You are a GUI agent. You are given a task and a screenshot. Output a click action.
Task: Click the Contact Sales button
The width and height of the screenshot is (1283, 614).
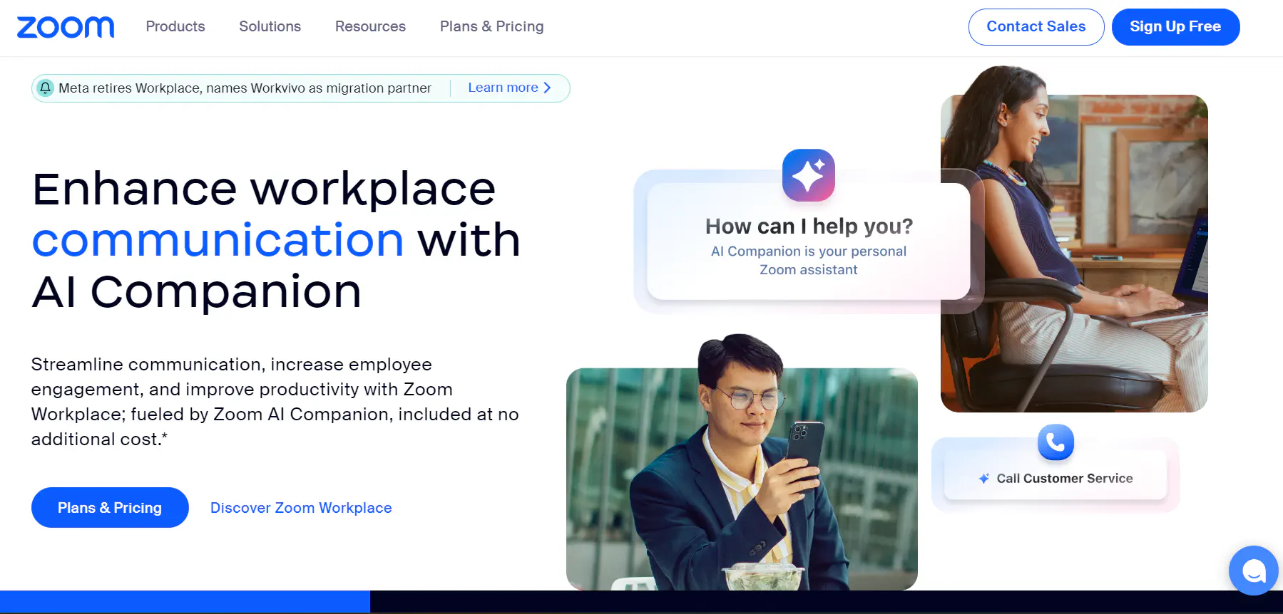1036,27
